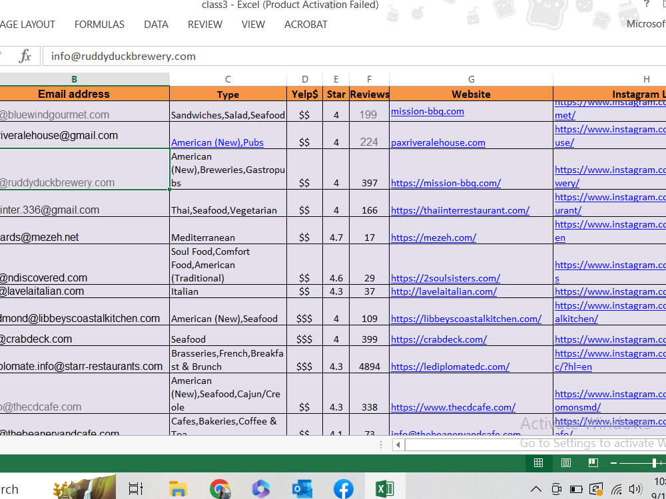Select the Type header cell
The height and width of the screenshot is (499, 666).
pos(228,94)
